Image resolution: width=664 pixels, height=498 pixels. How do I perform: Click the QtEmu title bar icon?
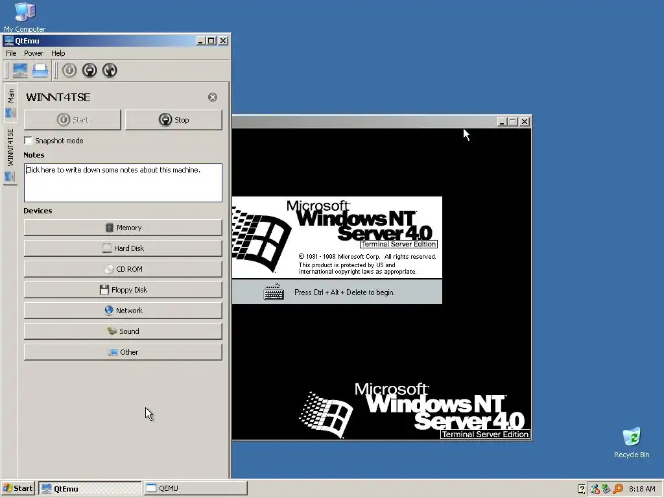coord(8,41)
